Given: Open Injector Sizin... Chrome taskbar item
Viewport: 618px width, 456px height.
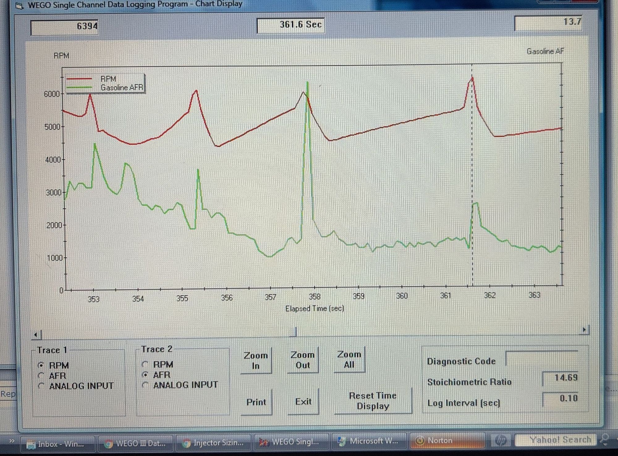Looking at the screenshot, I should (x=214, y=443).
